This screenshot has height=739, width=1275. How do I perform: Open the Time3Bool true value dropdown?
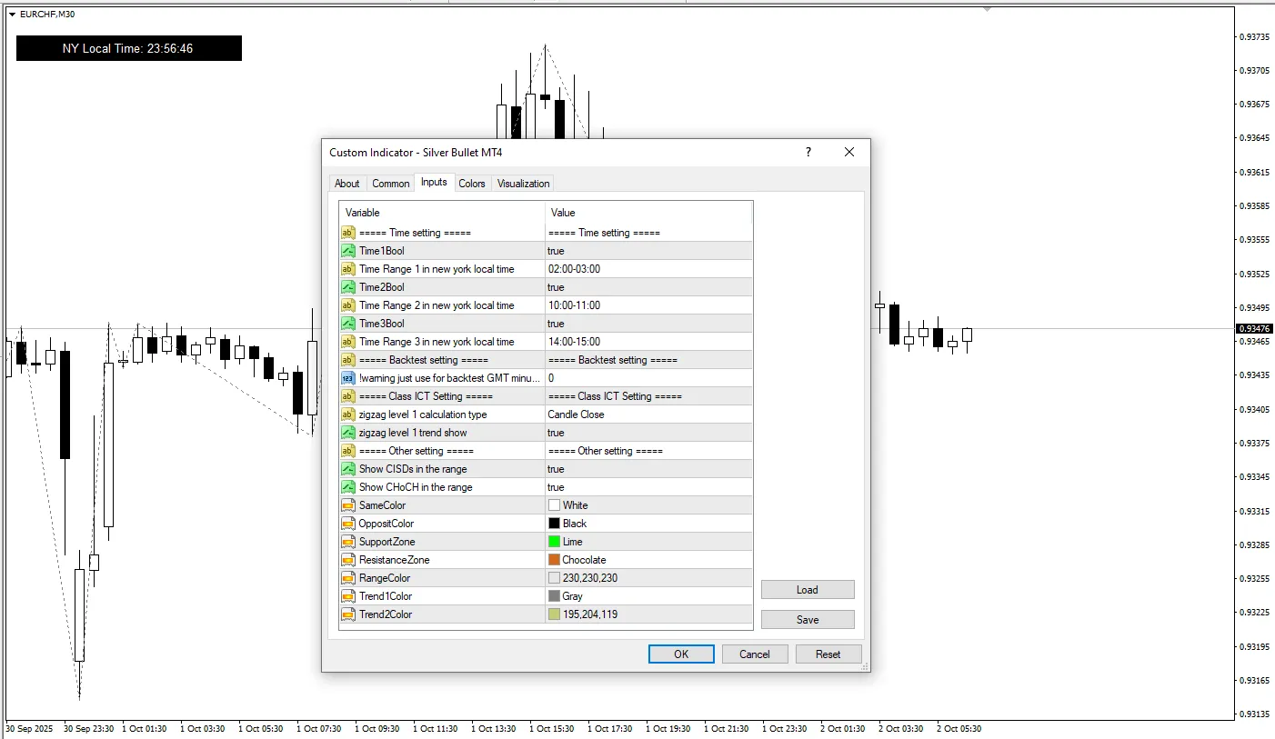pos(648,324)
